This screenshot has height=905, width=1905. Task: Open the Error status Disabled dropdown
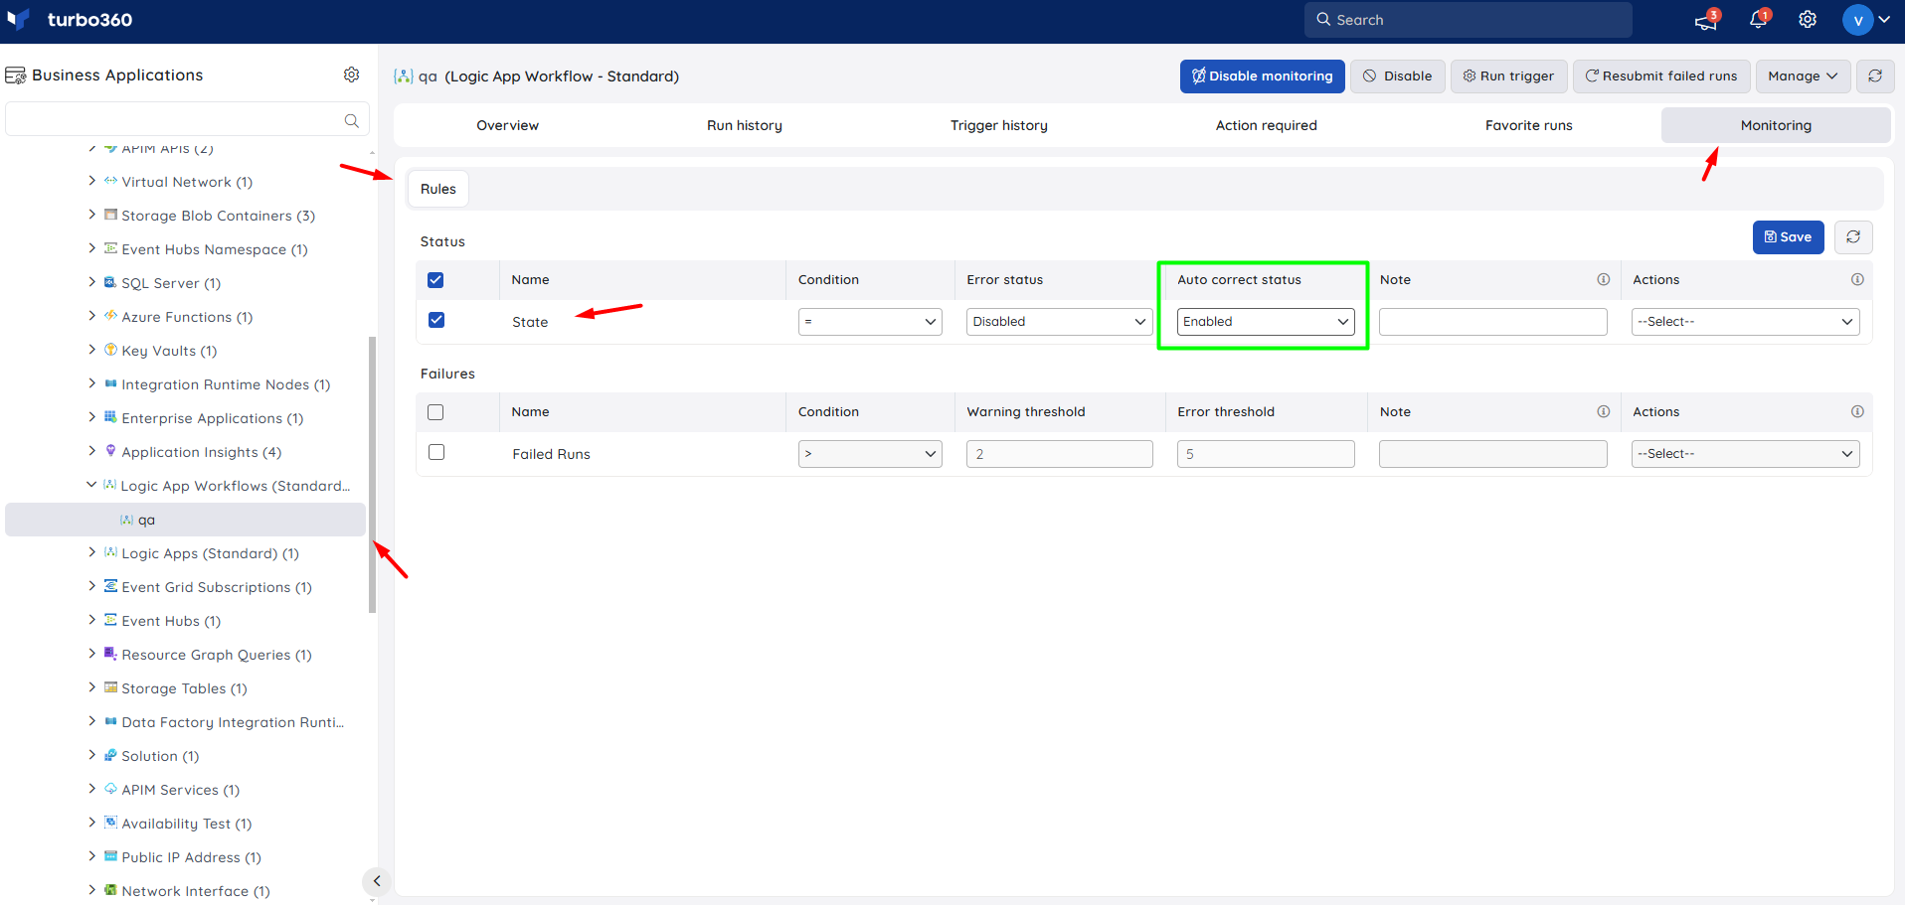tap(1060, 322)
